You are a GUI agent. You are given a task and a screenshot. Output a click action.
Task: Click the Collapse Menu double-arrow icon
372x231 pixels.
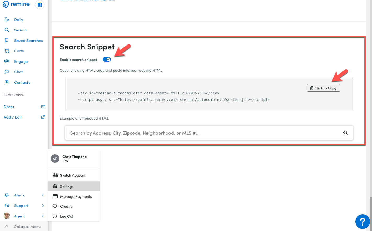(7, 226)
